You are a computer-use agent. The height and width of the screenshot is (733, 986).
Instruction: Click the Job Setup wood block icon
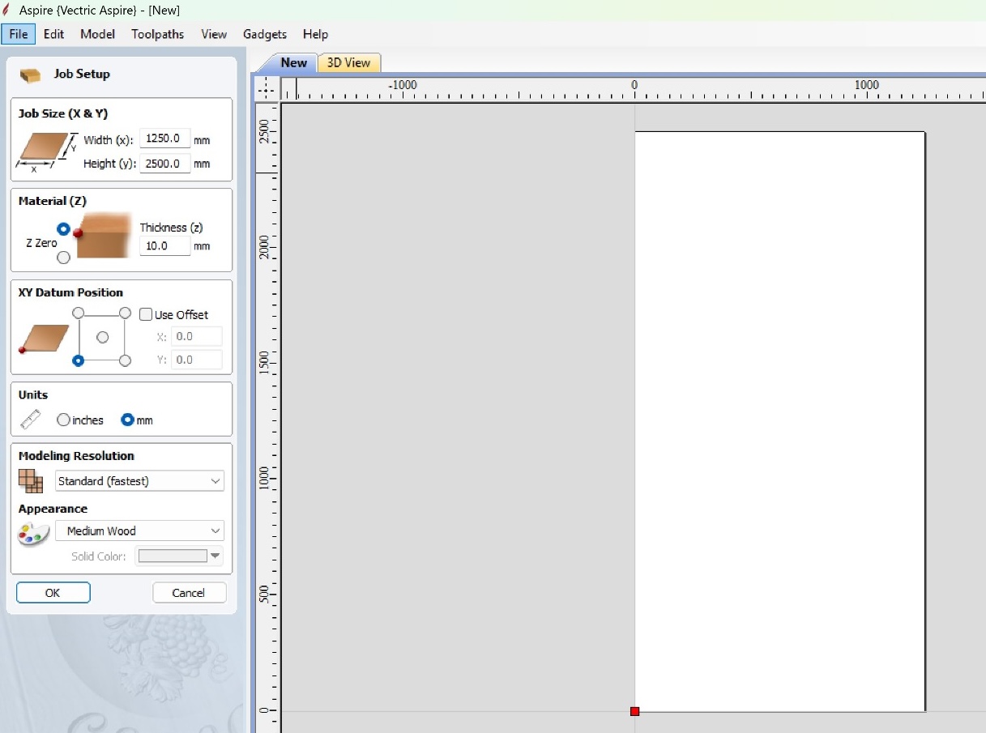click(x=30, y=75)
